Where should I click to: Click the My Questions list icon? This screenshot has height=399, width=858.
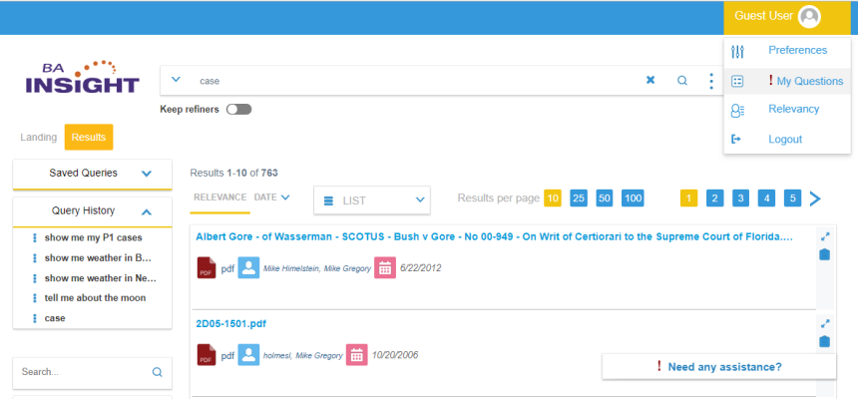point(737,82)
